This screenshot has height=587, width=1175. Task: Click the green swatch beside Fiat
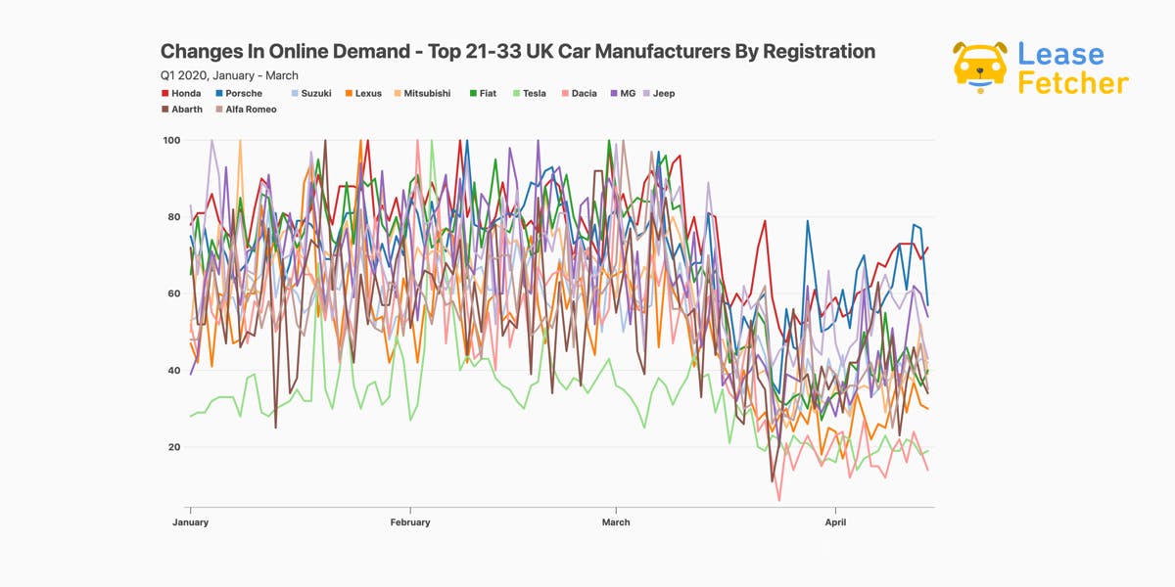point(473,94)
